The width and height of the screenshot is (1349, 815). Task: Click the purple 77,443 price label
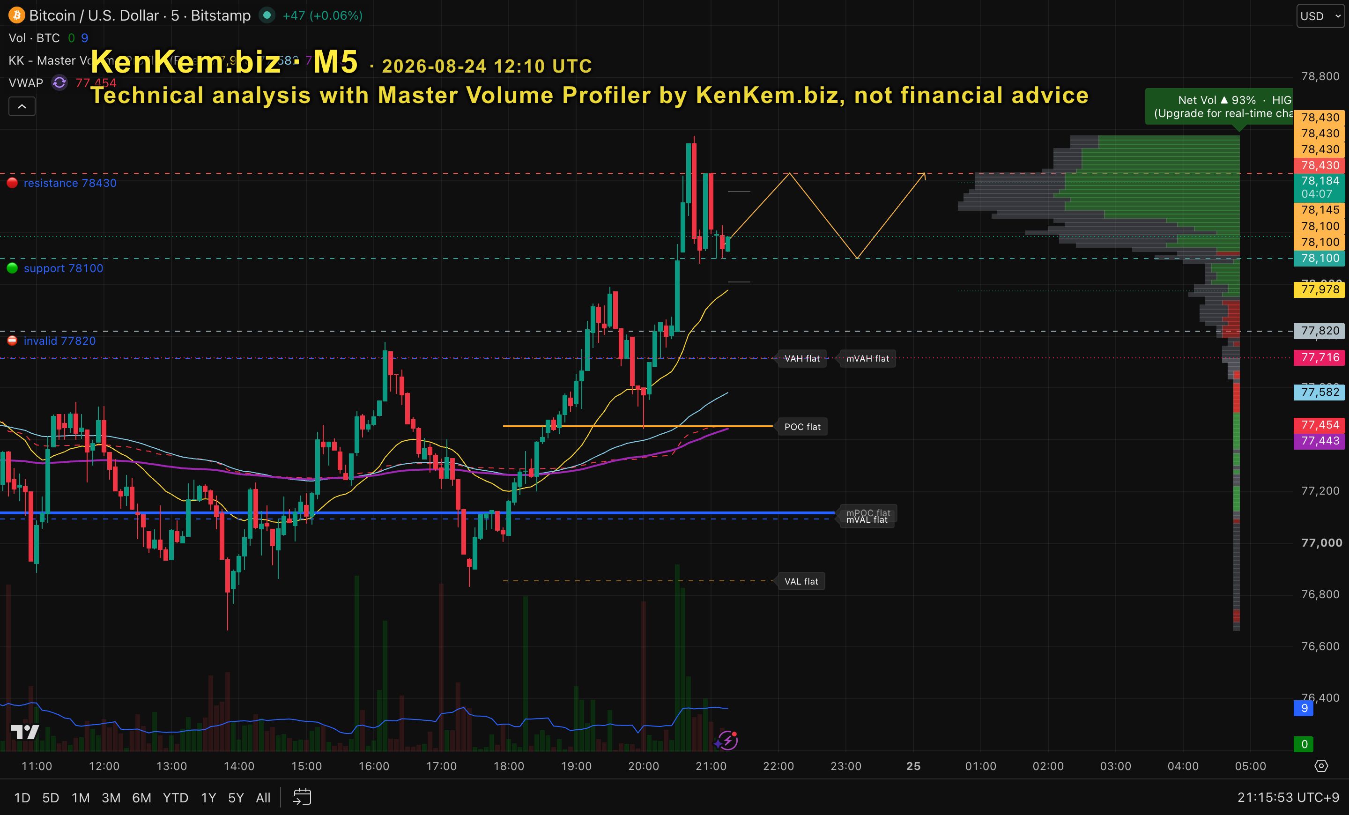point(1319,441)
